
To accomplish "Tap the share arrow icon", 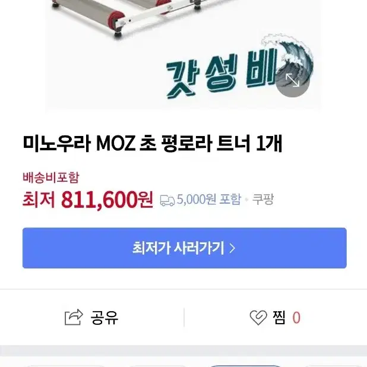I will [x=74, y=317].
